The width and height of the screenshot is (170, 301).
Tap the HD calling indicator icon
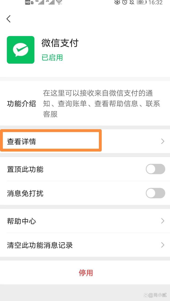pos(28,3)
